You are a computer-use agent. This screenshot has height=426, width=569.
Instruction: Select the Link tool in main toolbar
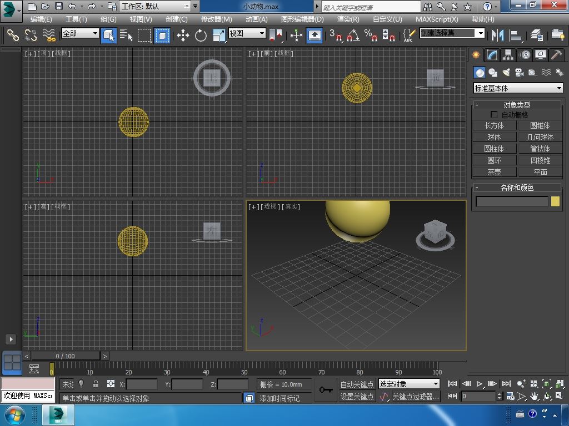13,35
